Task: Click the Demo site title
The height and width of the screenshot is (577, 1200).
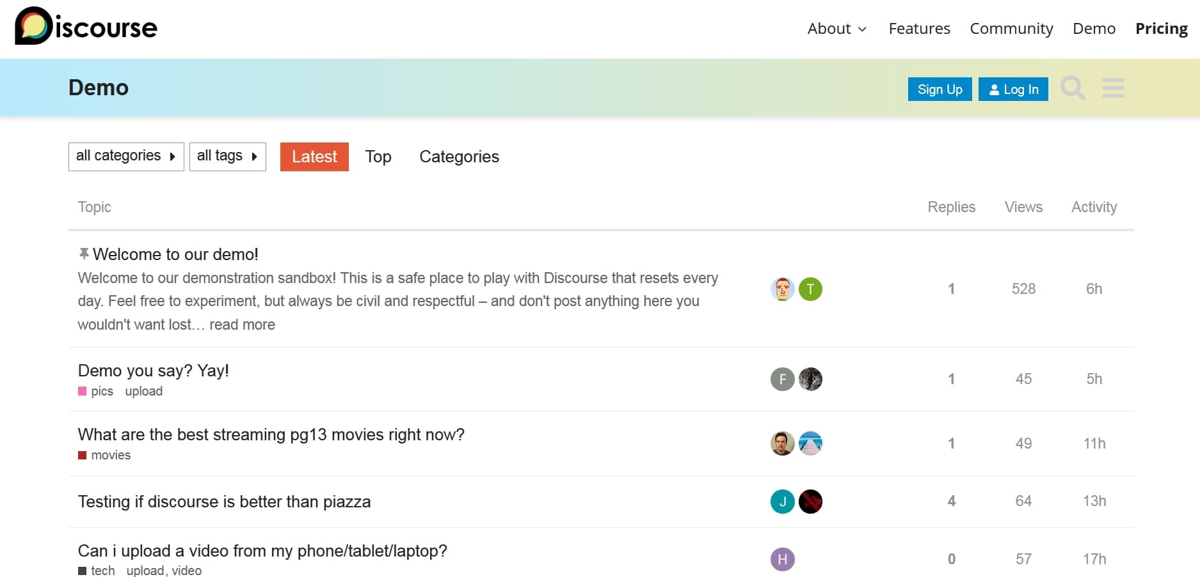Action: pos(99,88)
